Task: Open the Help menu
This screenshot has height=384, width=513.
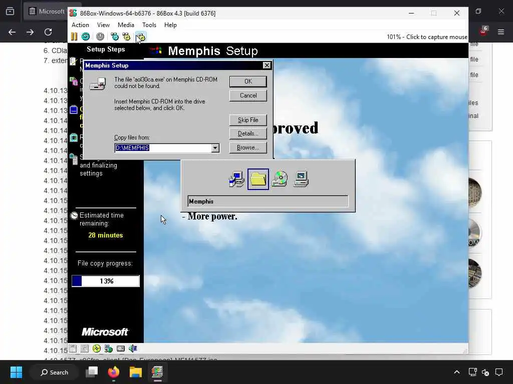Action: coord(170,25)
